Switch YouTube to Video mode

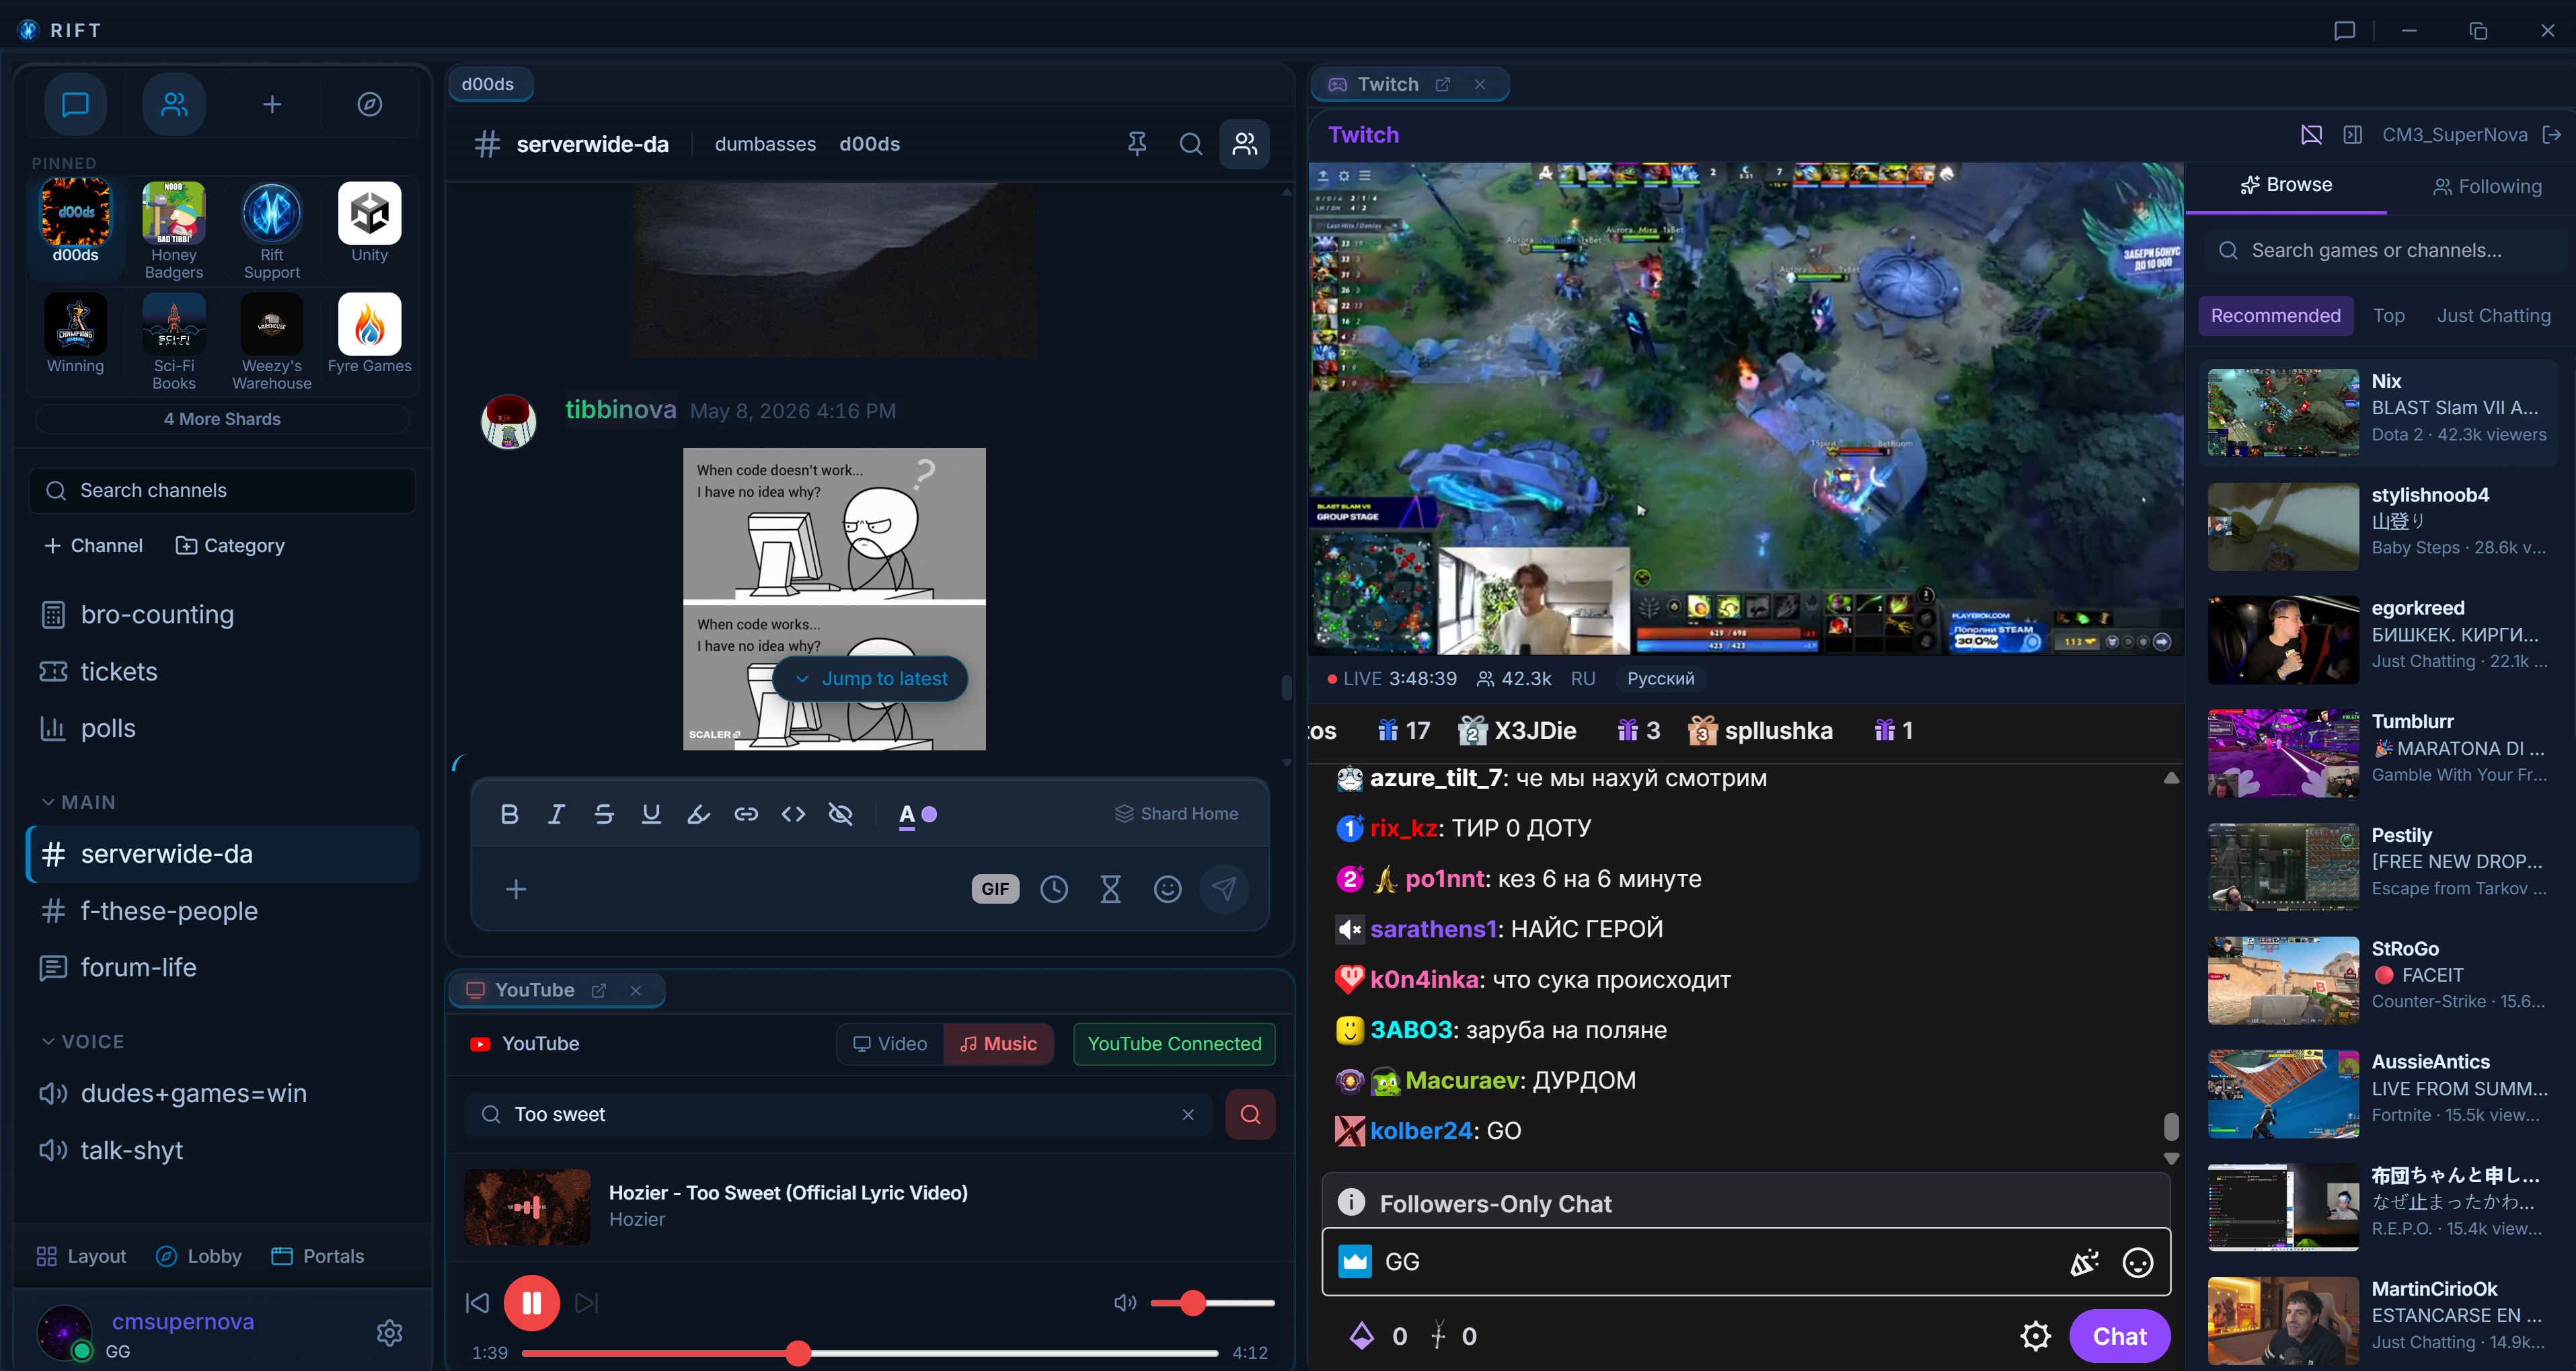pyautogui.click(x=890, y=1044)
